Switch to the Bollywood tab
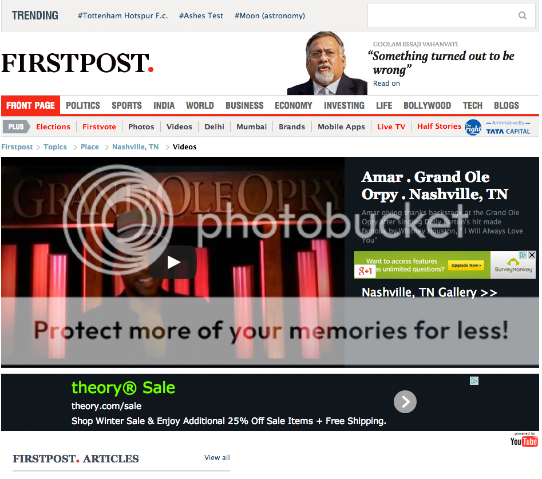 pos(427,105)
